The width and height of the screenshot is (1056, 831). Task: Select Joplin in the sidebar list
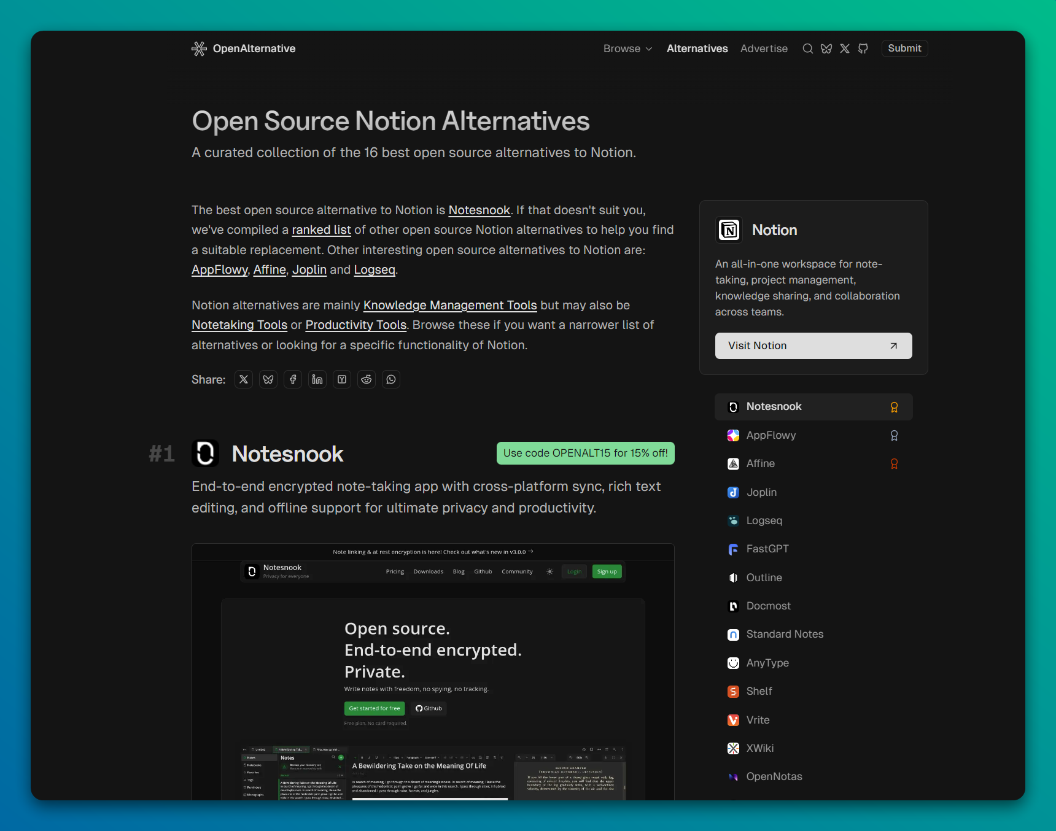coord(761,492)
